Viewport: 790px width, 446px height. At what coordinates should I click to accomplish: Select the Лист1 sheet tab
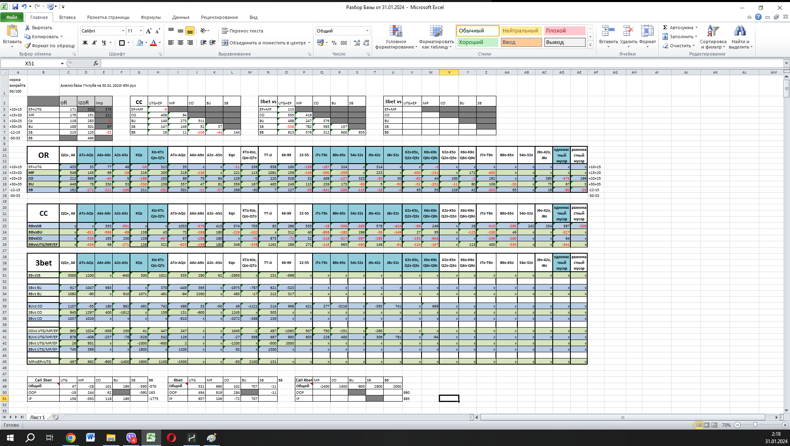click(x=37, y=417)
